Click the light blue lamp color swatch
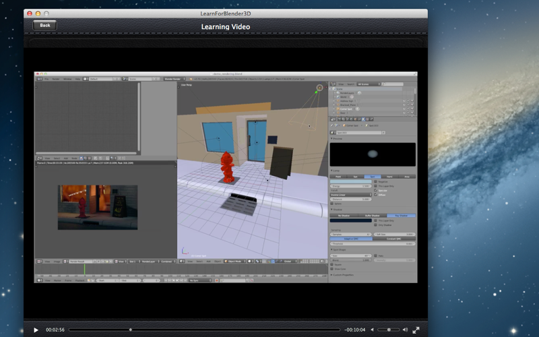 pyautogui.click(x=351, y=181)
